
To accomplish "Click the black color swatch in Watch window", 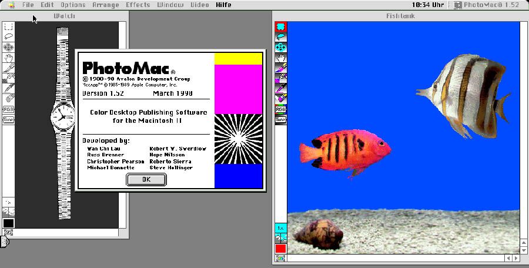I will coord(9,223).
